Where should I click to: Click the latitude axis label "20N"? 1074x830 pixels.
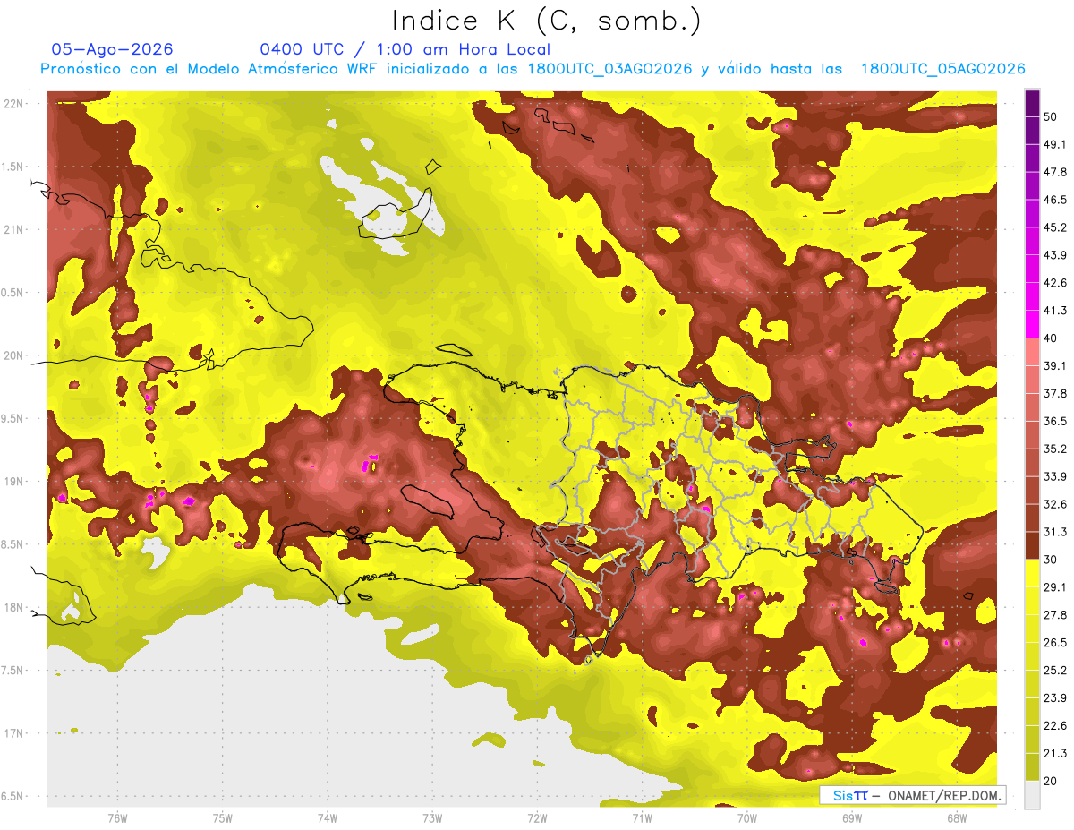14,355
